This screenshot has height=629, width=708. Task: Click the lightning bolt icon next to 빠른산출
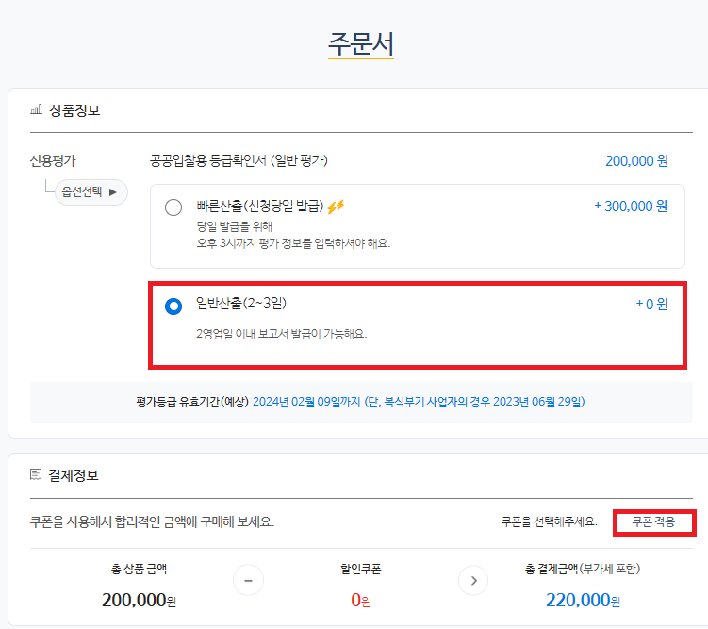(x=336, y=207)
